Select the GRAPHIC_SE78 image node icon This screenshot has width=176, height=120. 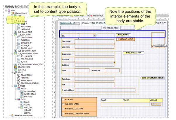click(x=16, y=67)
